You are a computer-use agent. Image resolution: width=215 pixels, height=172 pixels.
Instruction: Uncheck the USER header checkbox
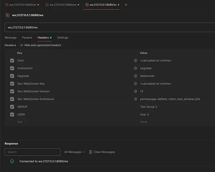[x=12, y=114]
